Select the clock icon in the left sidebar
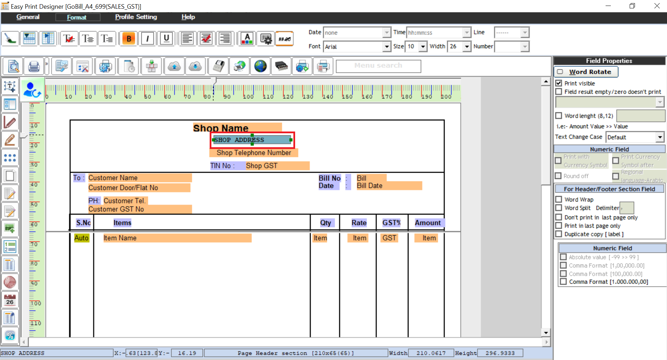This screenshot has width=667, height=360. (10, 282)
